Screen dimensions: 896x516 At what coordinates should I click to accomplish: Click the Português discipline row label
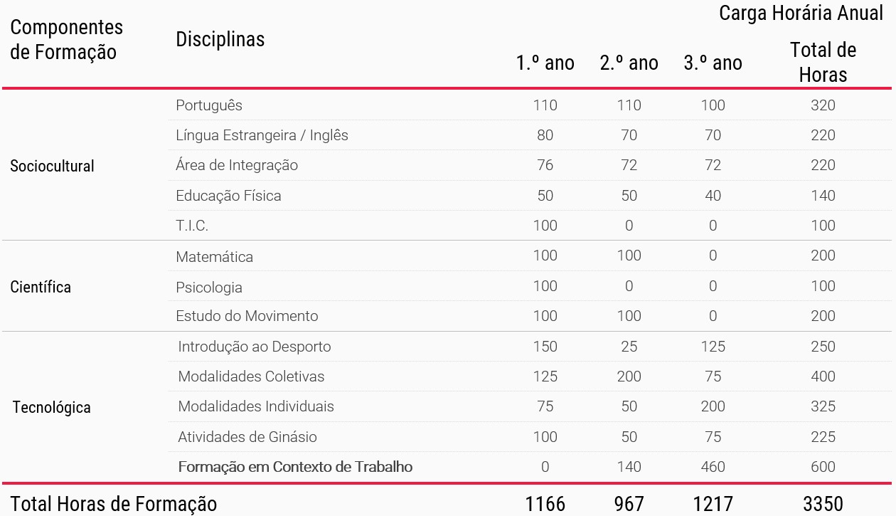(x=209, y=105)
